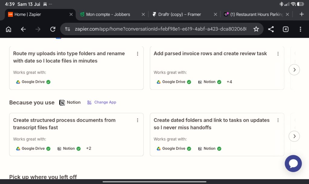Click Works great with label on invoice card
309x184 pixels.
(170, 72)
